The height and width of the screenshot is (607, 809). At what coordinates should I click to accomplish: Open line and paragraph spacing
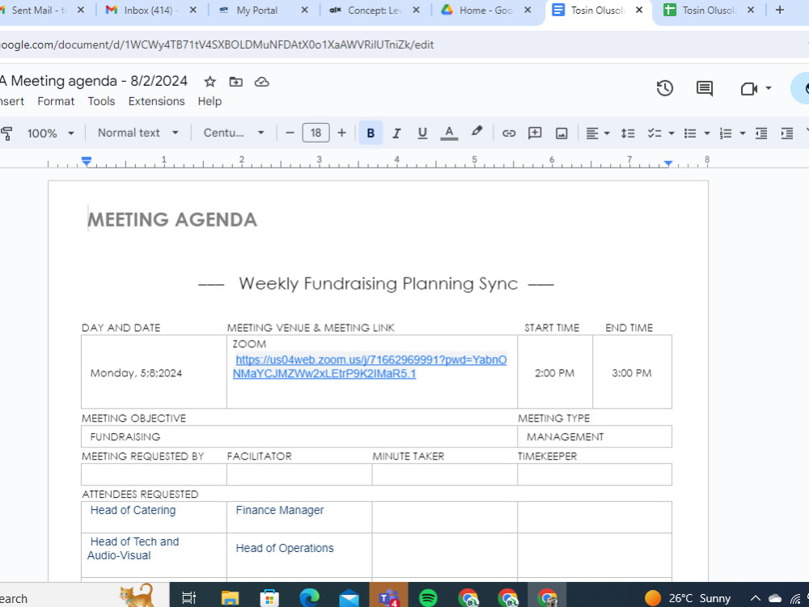[628, 134]
